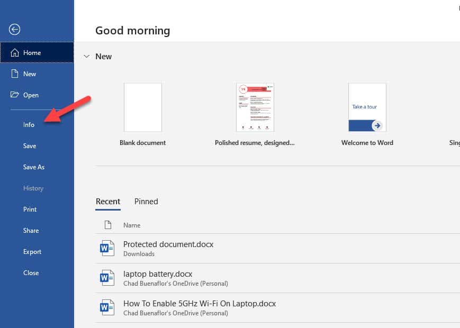Screen dimensions: 460x328
Task: Click the Welcome to Word caption
Action: click(367, 143)
